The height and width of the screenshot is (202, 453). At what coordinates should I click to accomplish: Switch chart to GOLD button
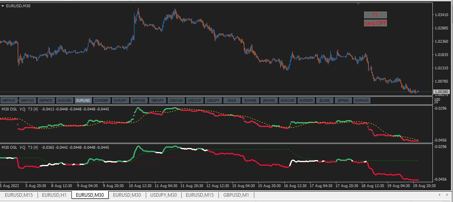[x=232, y=100]
